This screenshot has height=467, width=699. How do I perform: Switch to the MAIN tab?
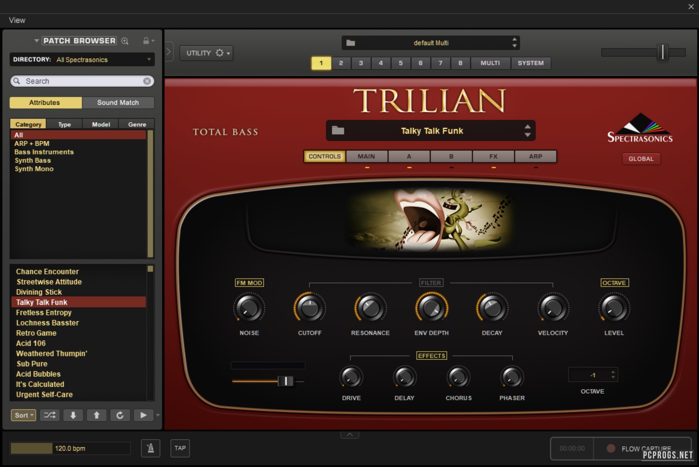366,156
